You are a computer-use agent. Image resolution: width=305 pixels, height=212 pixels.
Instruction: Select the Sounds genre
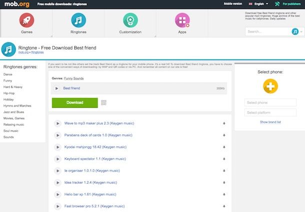(8, 137)
